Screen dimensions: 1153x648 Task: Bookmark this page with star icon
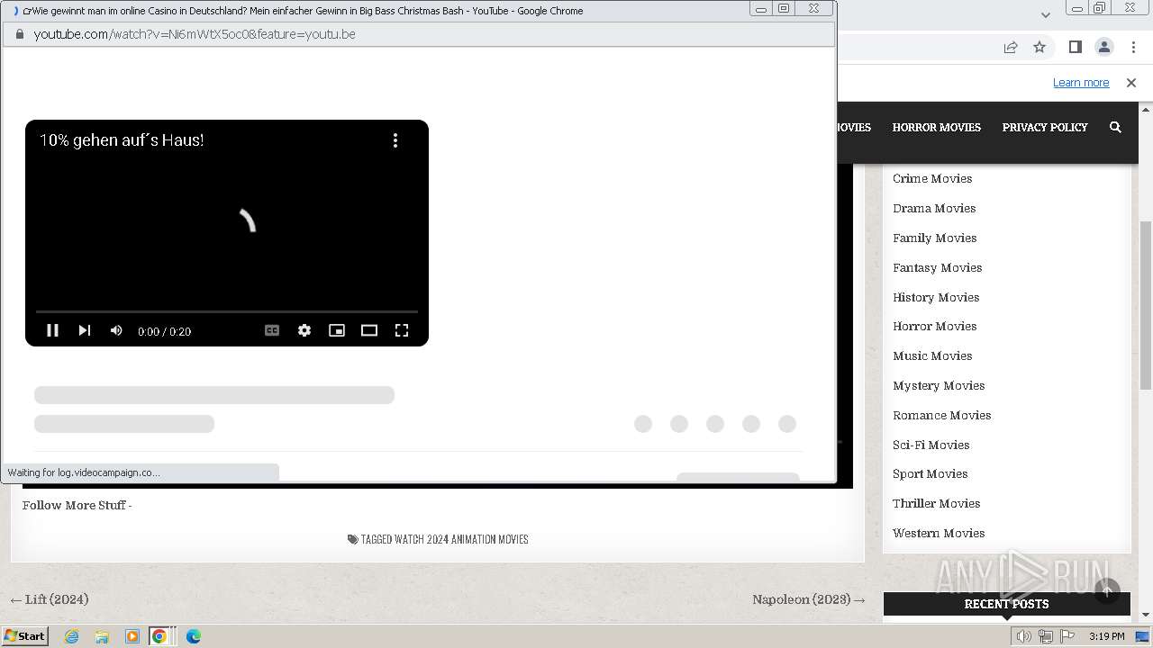click(x=1040, y=47)
